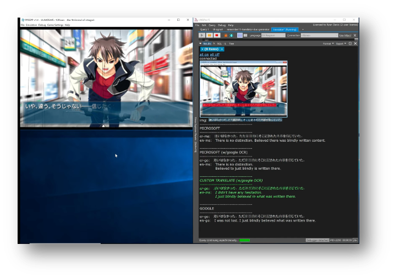Click the 'connected' status text in results
Viewport: 394px width, 278px height.
pos(208,58)
